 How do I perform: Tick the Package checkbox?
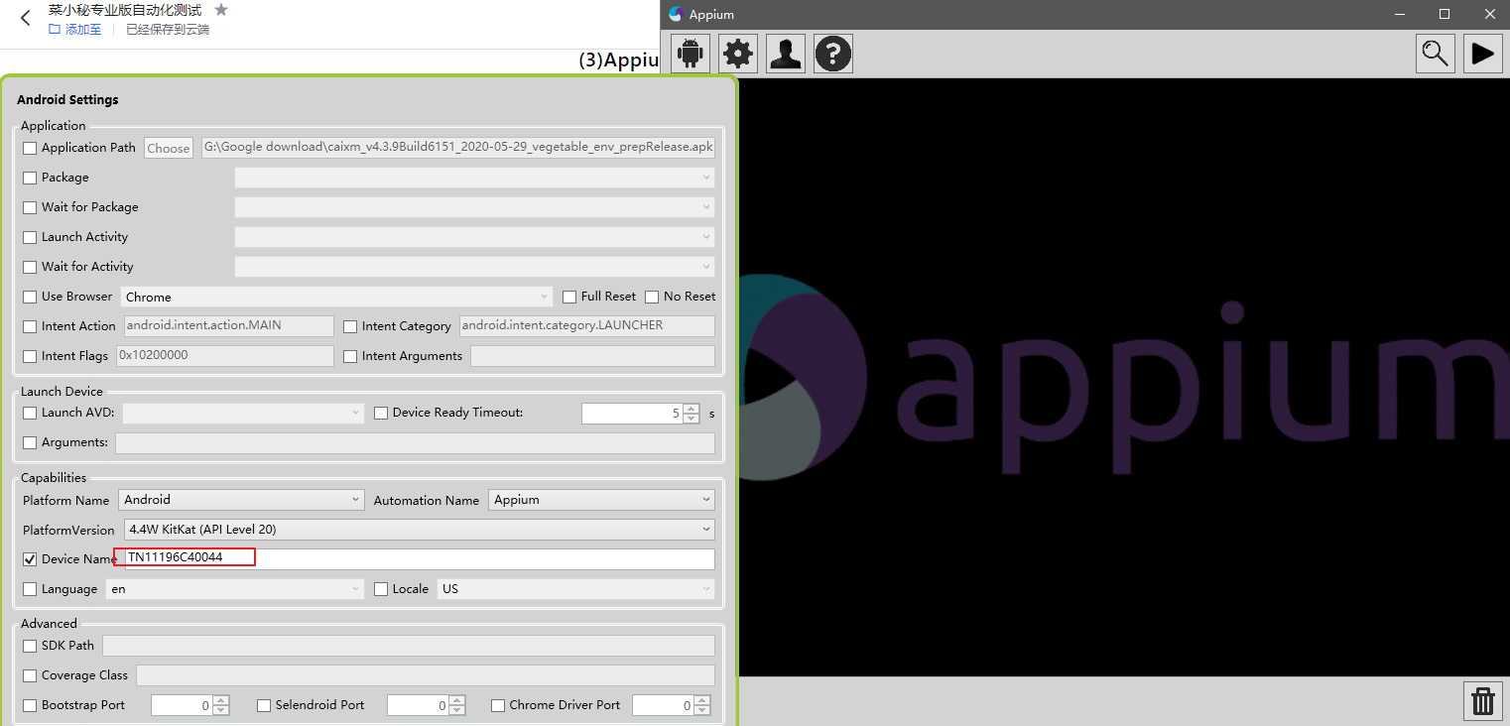[x=30, y=178]
